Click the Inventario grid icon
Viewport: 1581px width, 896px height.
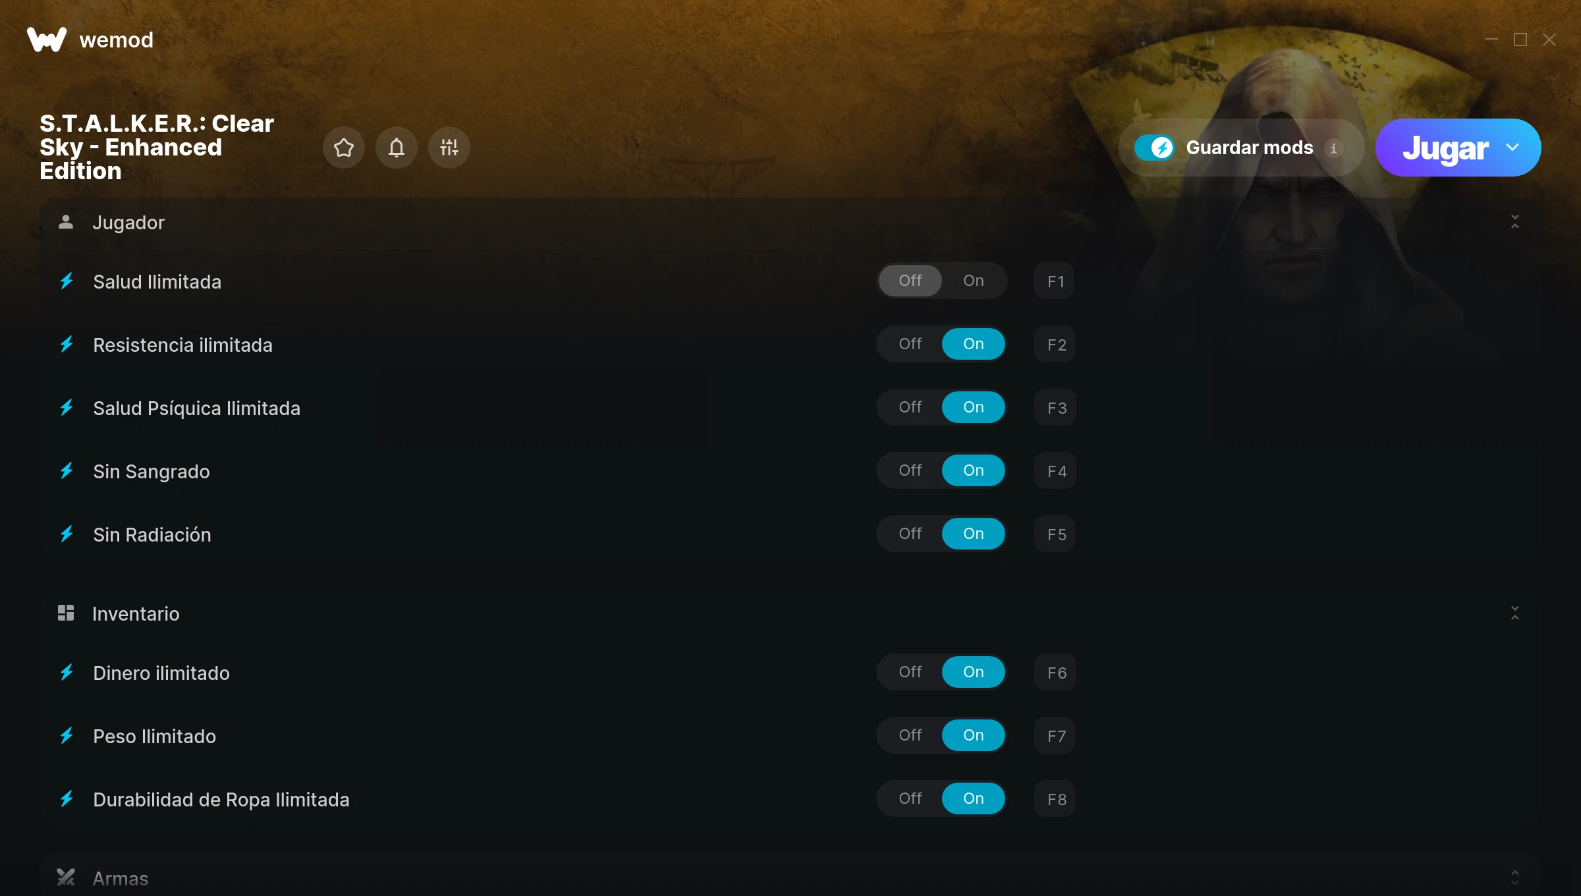66,613
